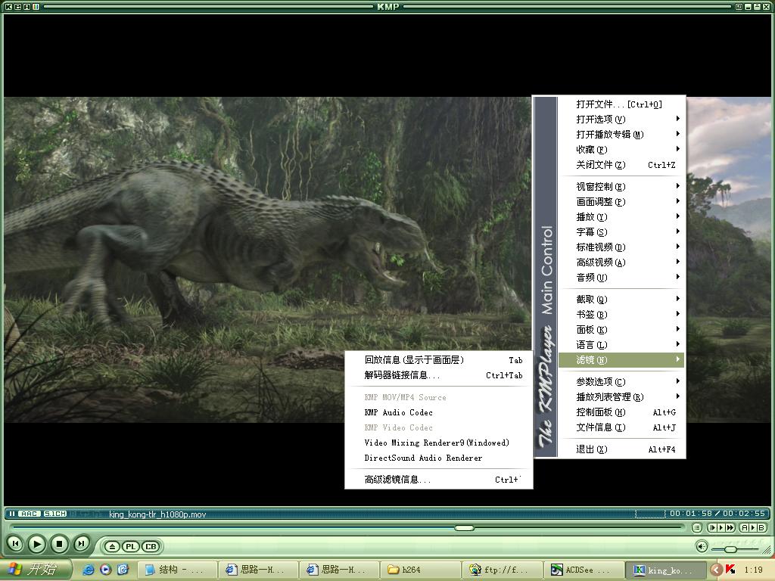
Task: Open the control box via CB button
Action: point(151,546)
